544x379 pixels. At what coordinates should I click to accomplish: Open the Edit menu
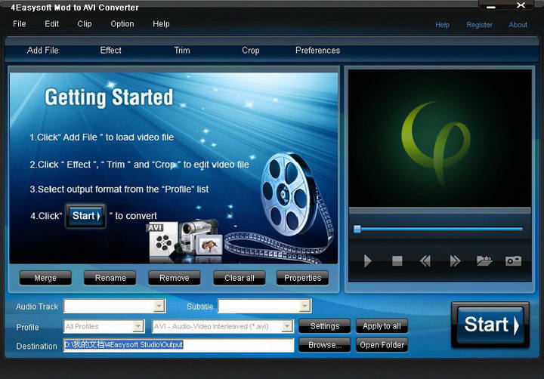51,24
